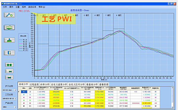The height and width of the screenshot is (110, 178).
Task: Click the 240.6[-29%] peak temperature cell
Action: click(123, 92)
